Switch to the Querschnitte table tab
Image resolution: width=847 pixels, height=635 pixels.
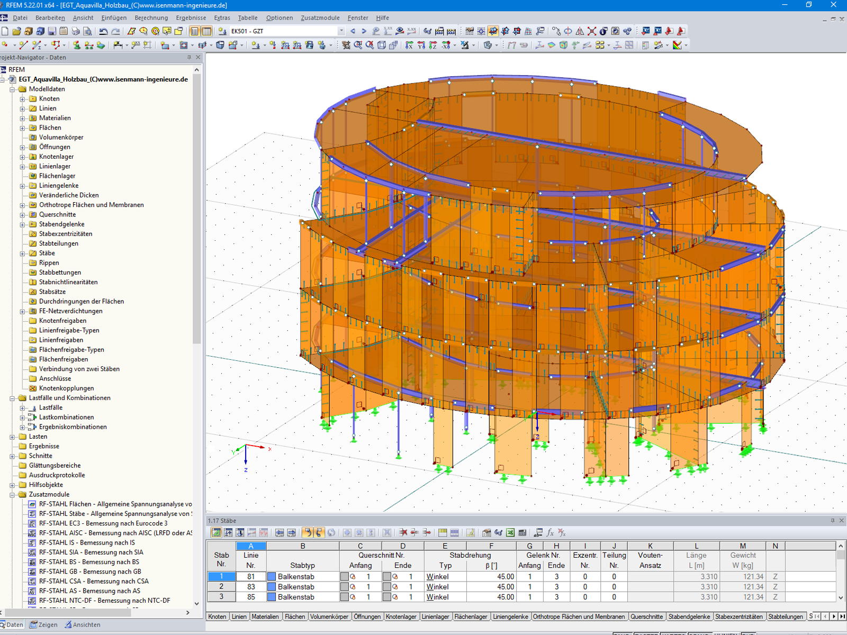point(648,616)
